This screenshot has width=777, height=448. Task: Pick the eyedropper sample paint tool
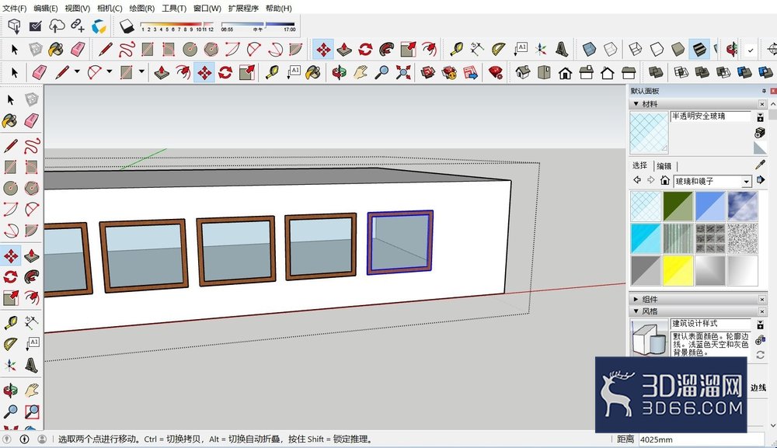pyautogui.click(x=760, y=165)
